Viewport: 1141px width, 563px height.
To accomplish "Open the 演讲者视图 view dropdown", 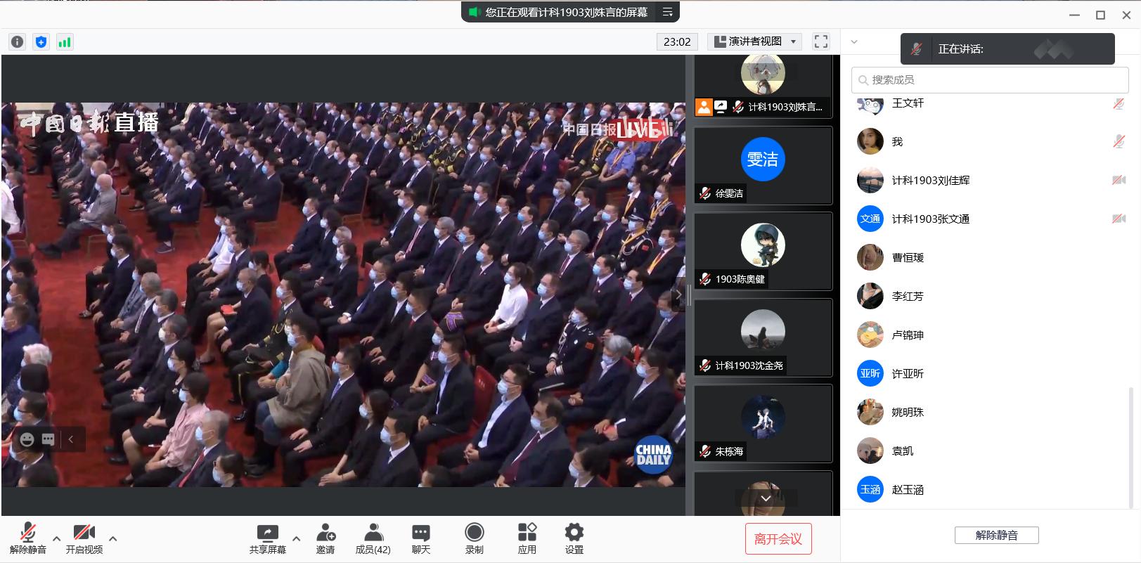I will point(755,41).
